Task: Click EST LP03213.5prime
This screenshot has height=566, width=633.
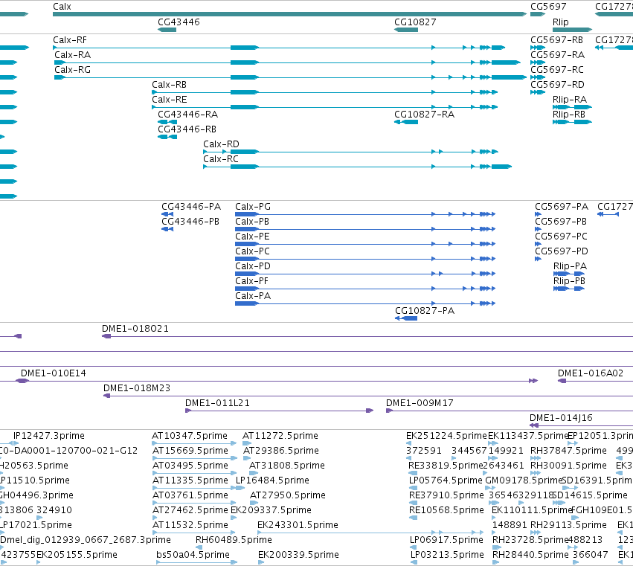Action: pyautogui.click(x=447, y=555)
